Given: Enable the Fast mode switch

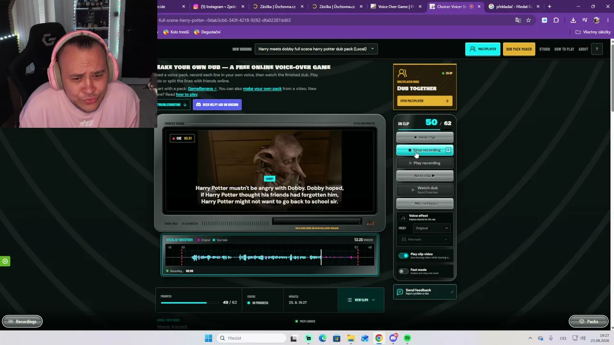Looking at the screenshot, I should point(403,271).
